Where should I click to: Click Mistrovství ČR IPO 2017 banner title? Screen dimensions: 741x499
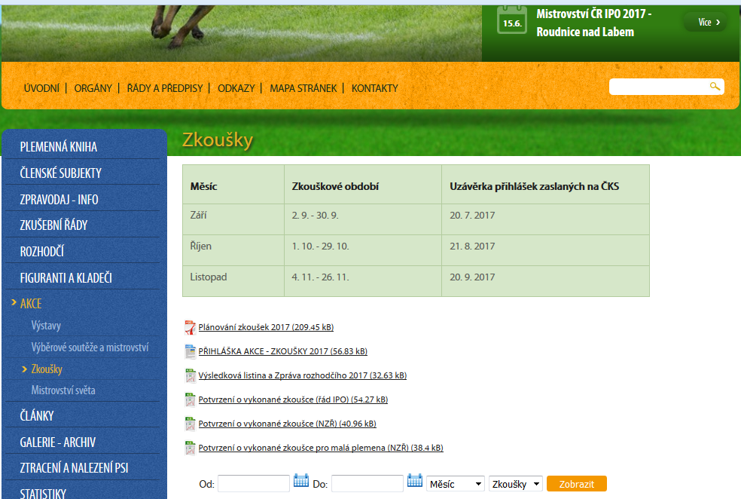pyautogui.click(x=593, y=23)
